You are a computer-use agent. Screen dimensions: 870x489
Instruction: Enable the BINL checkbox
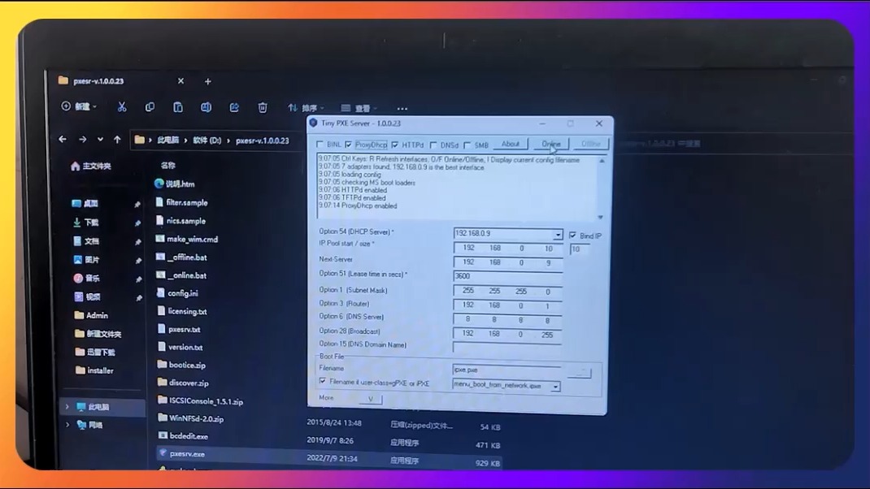(x=321, y=145)
